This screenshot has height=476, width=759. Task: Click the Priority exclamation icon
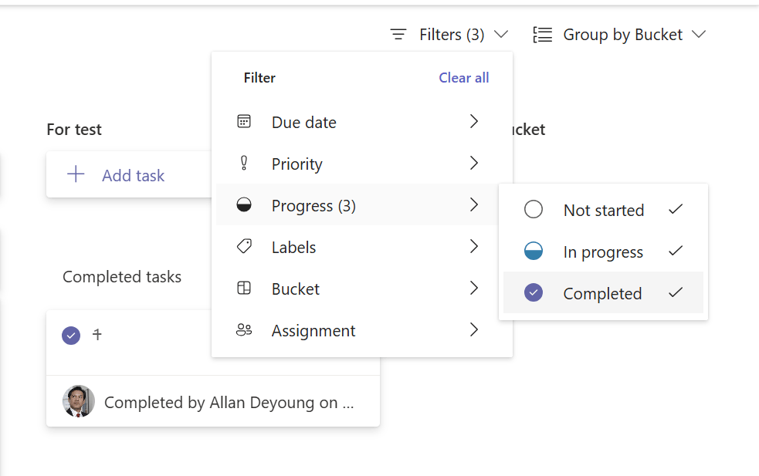pos(244,164)
